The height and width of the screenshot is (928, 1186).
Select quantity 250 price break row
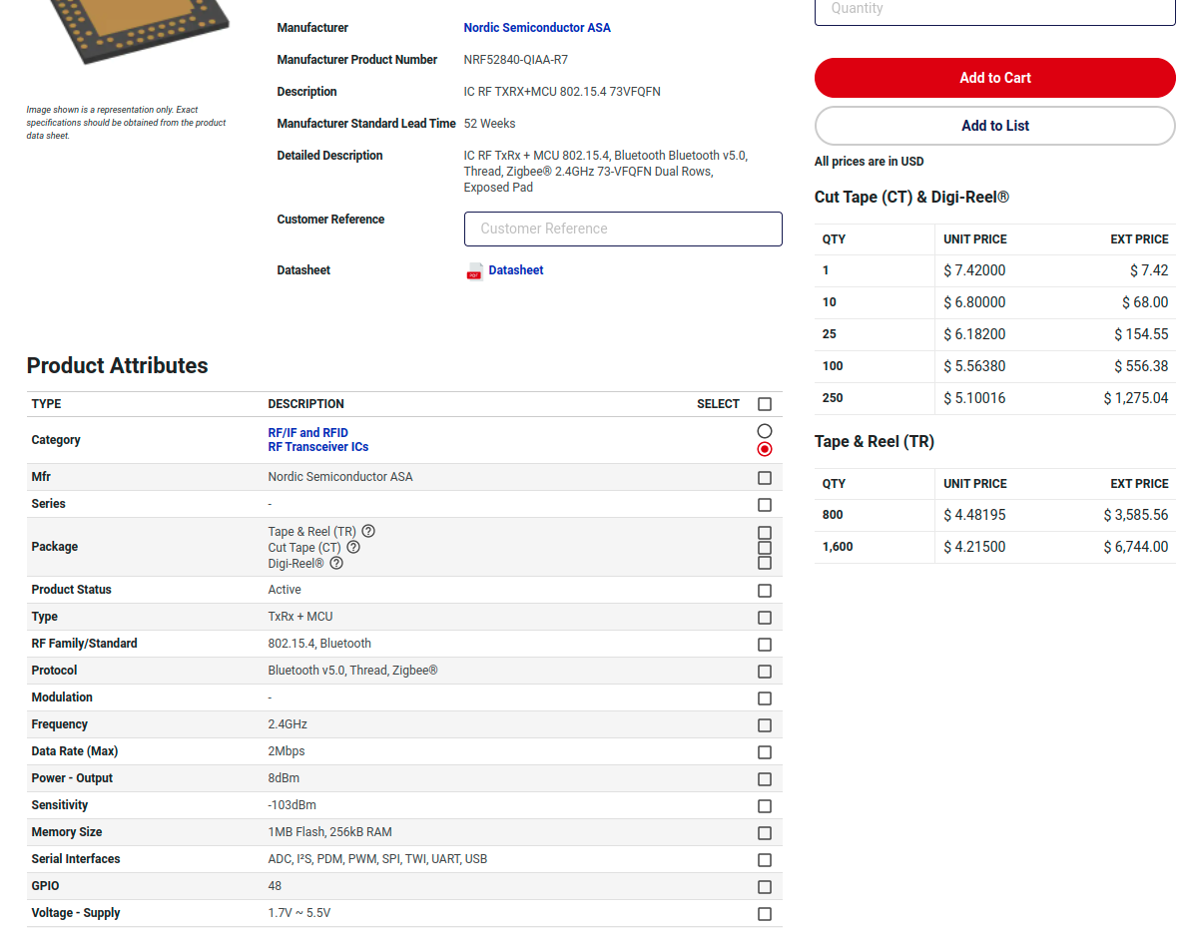994,398
